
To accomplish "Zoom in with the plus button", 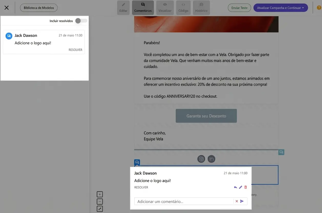I will (x=100, y=194).
